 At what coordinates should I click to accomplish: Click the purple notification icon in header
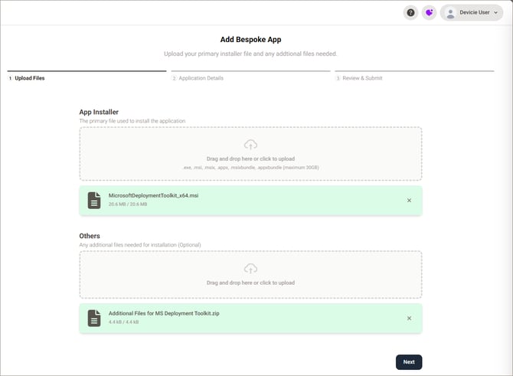[429, 13]
